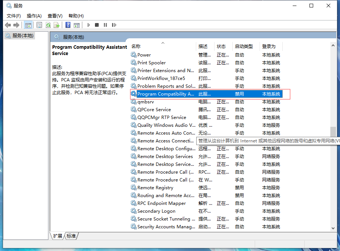Viewport: 340px width, 251px height.
Task: Sort by the 启动类型 column header
Action: pos(244,46)
